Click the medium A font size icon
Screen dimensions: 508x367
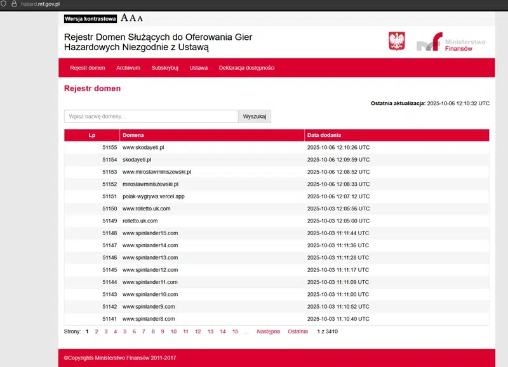133,18
